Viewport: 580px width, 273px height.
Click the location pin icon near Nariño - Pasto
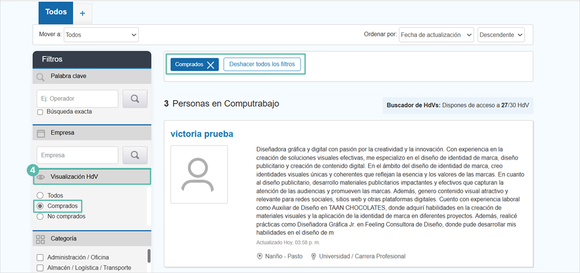point(260,256)
